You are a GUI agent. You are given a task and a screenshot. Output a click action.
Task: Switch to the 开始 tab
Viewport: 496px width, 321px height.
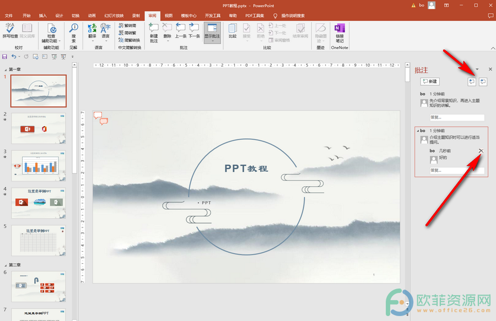click(26, 15)
